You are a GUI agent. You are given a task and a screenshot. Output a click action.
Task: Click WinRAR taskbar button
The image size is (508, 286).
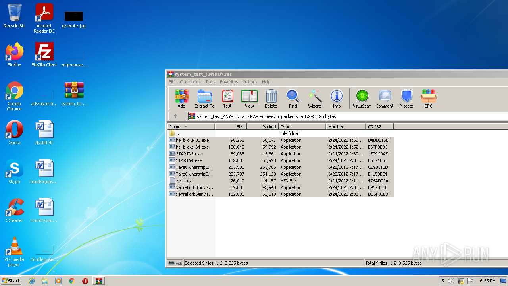(98, 281)
